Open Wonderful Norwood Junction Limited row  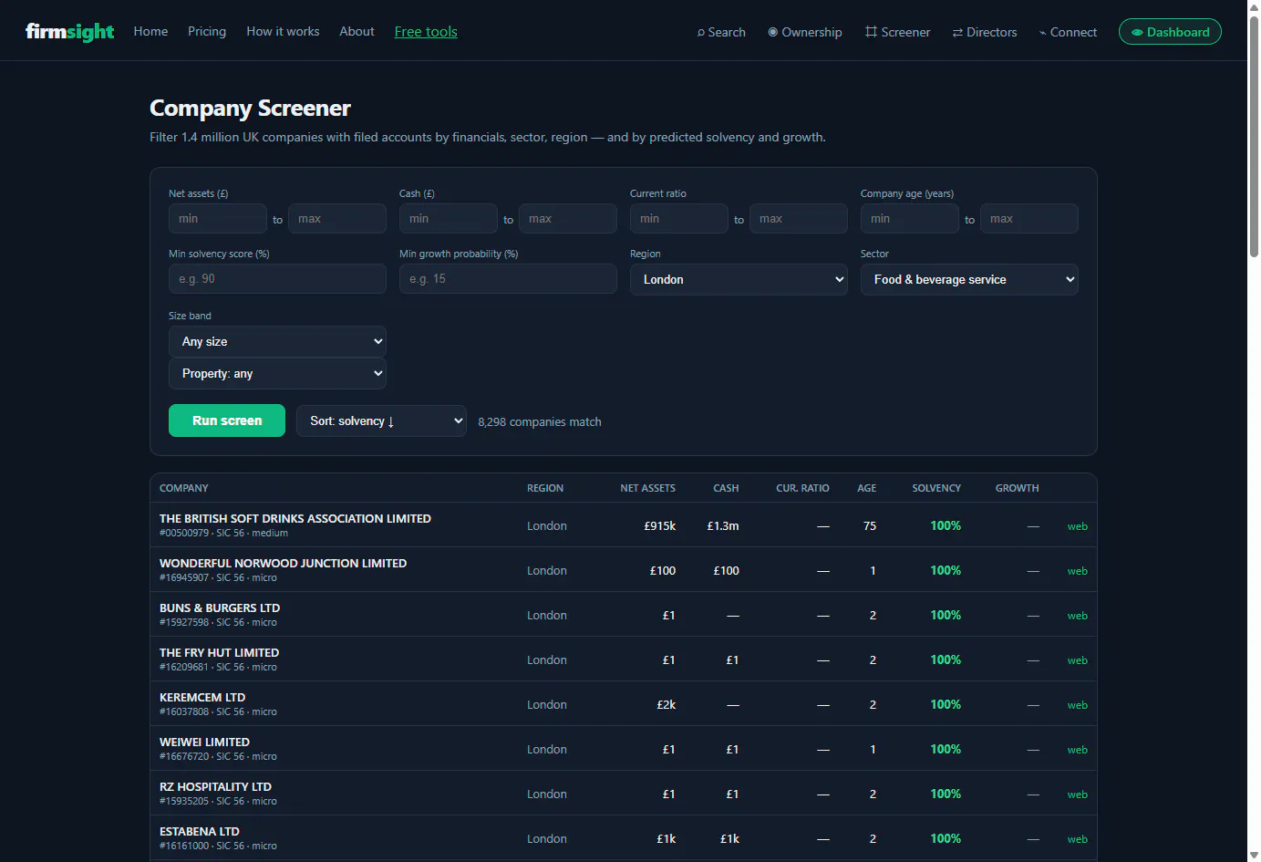[x=283, y=563]
